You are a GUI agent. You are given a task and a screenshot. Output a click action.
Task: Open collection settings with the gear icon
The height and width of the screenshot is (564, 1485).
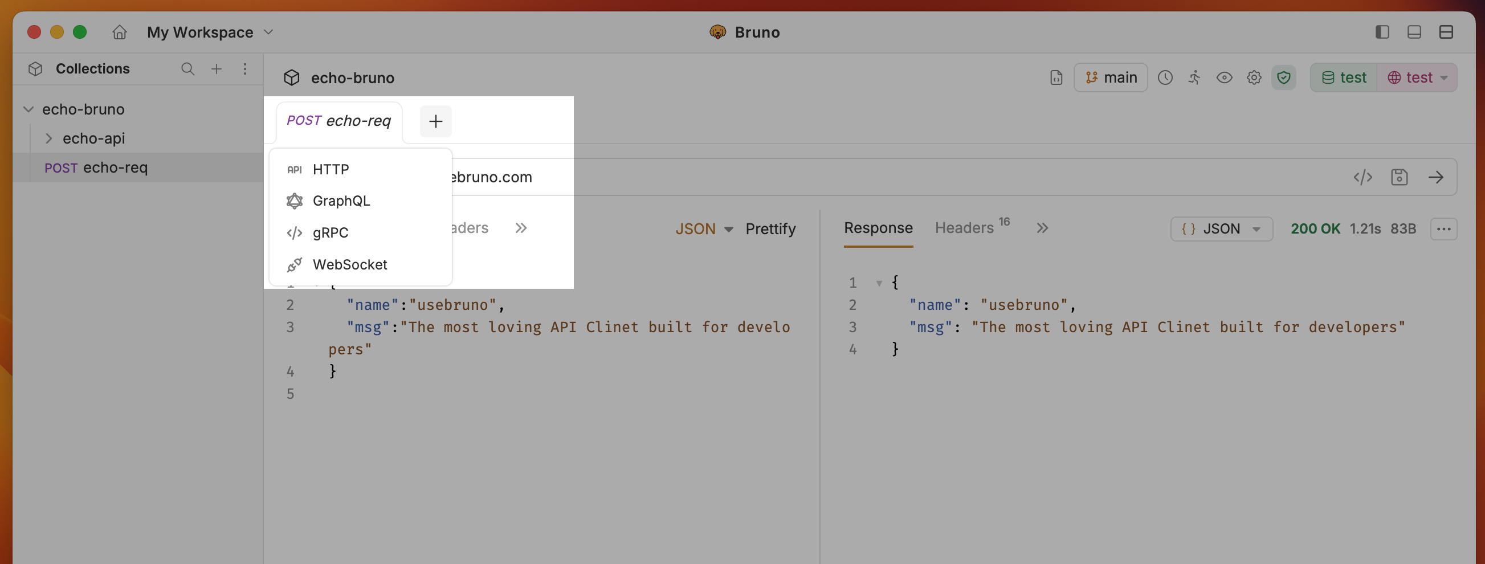pyautogui.click(x=1254, y=77)
